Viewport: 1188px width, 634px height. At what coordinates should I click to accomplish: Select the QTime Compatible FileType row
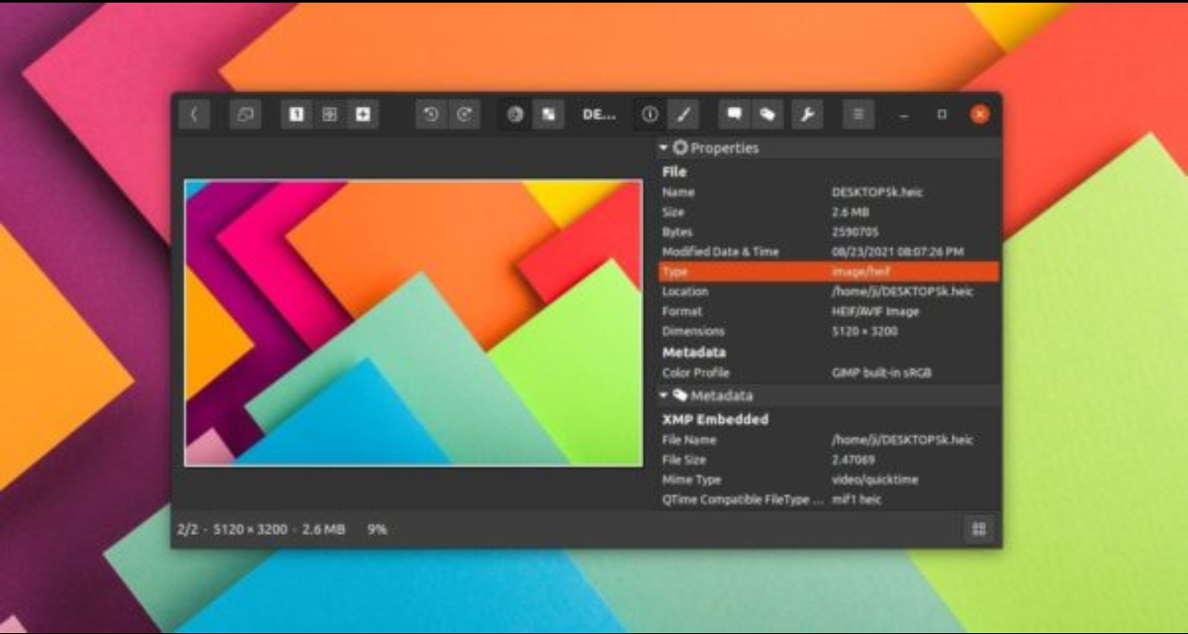pyautogui.click(x=829, y=499)
